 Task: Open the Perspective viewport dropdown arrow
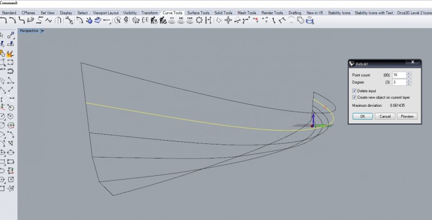tap(43, 31)
